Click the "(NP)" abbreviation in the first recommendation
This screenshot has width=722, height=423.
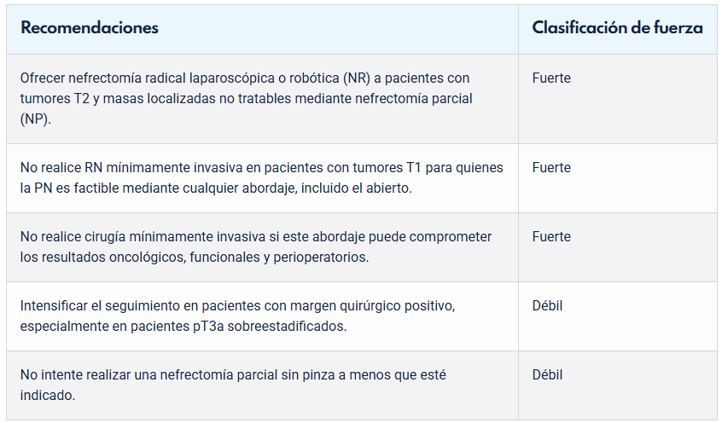36,119
